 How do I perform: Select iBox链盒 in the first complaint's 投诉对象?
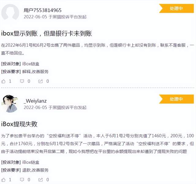pos(31,64)
